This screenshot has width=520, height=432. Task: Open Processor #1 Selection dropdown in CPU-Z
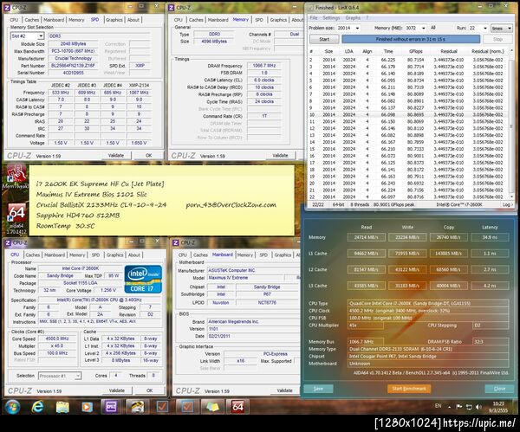[x=60, y=376]
